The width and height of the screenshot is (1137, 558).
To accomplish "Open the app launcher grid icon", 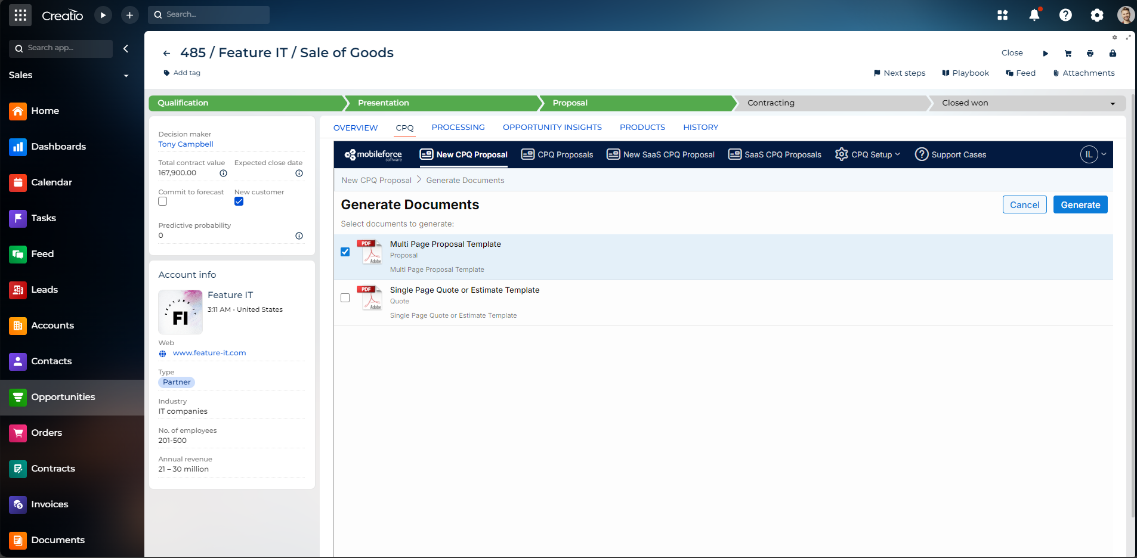I will pos(20,15).
